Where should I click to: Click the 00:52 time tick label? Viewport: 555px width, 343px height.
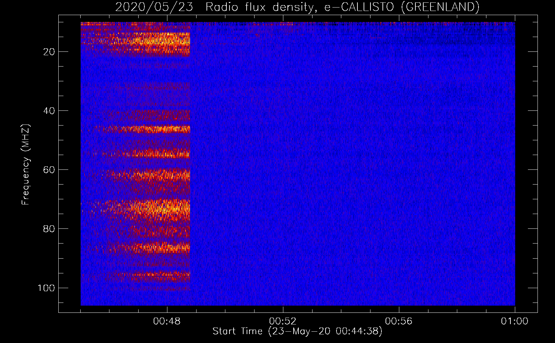click(283, 321)
